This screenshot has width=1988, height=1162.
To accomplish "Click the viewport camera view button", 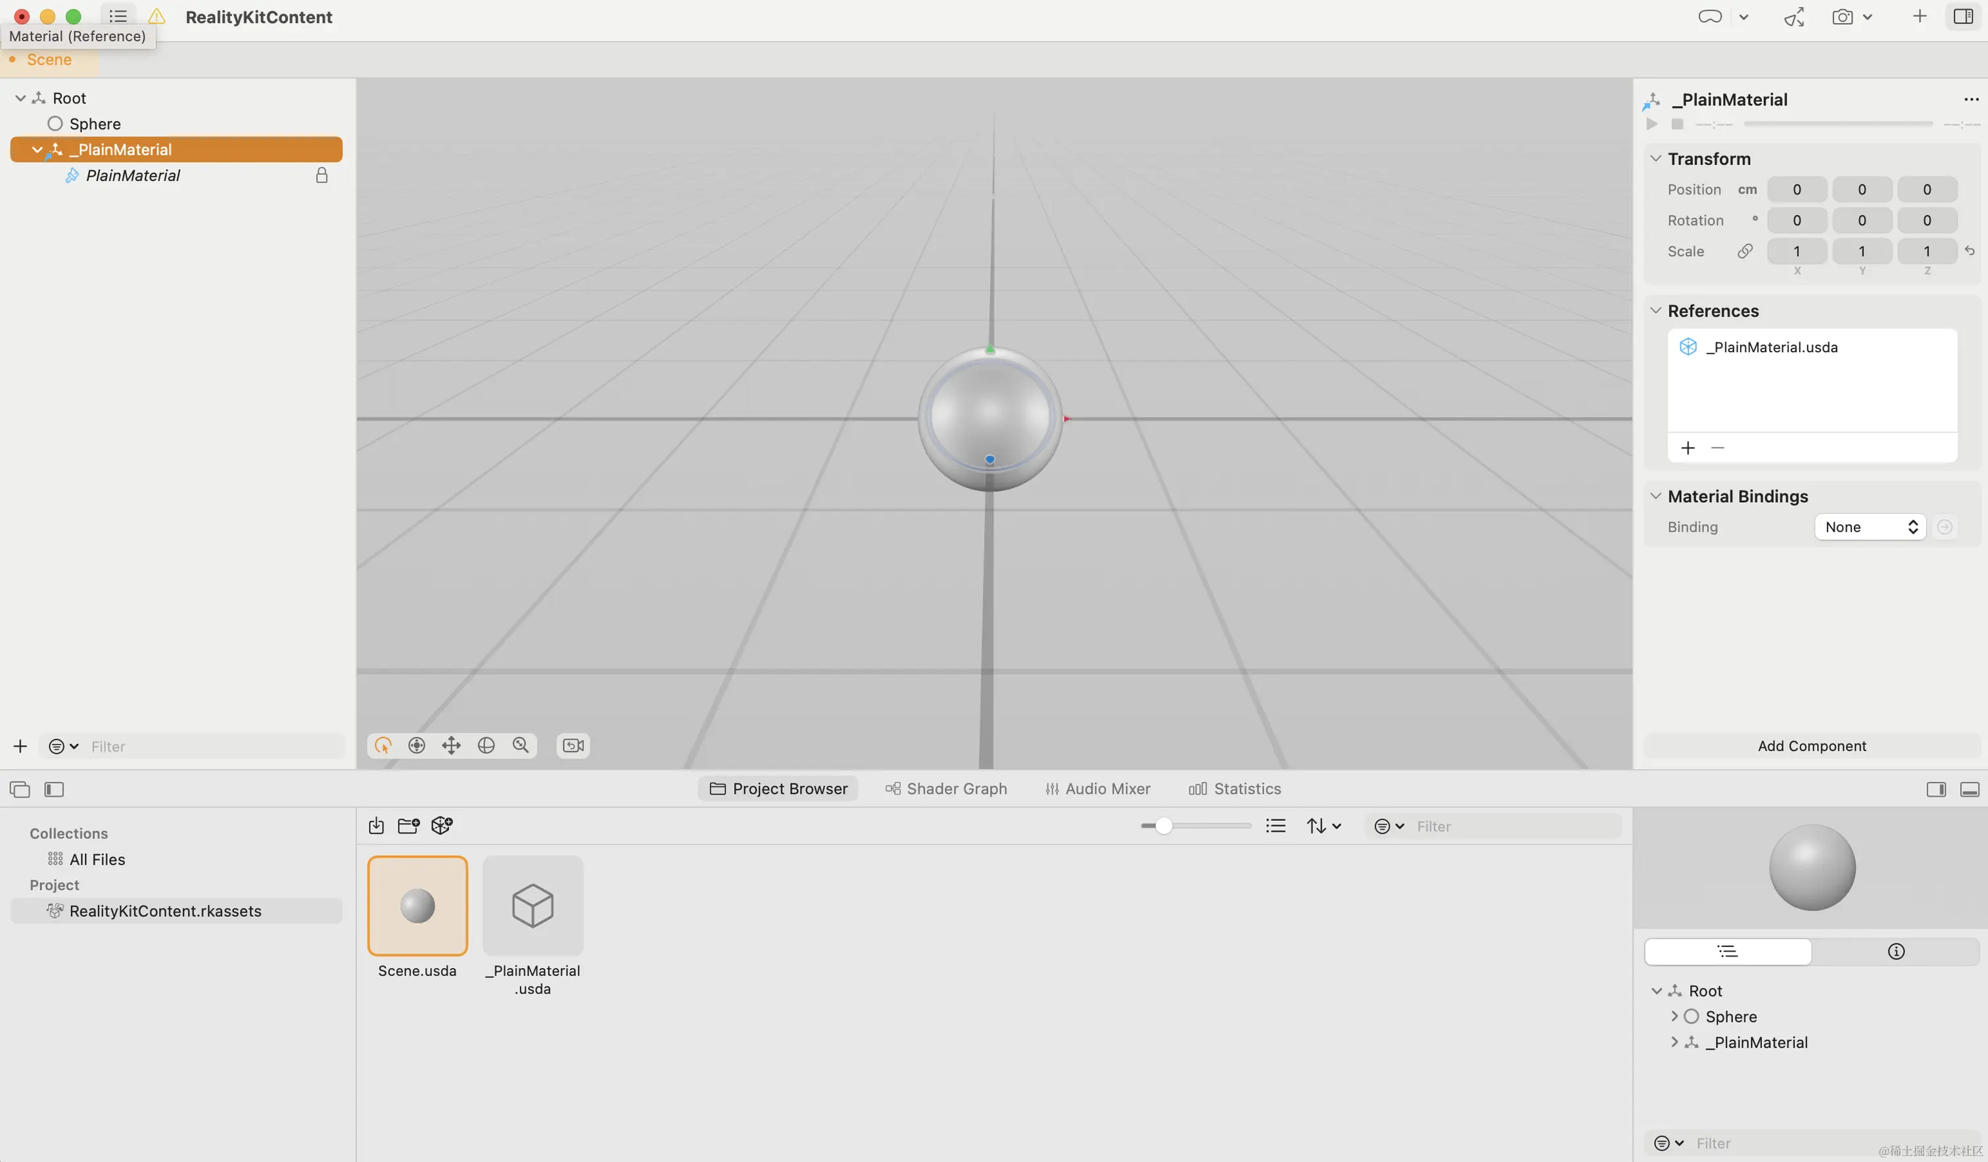I will tap(573, 745).
